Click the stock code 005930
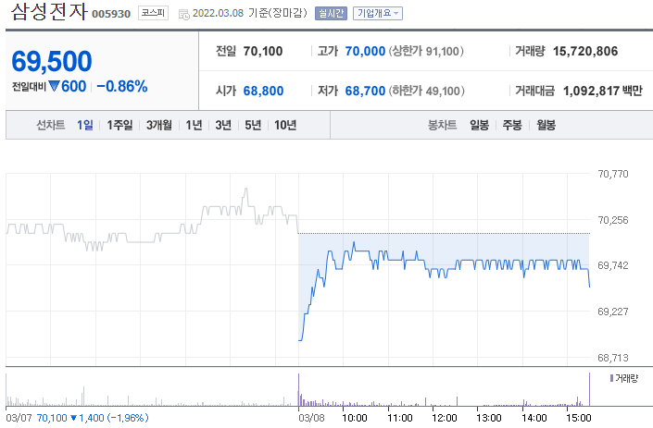The height and width of the screenshot is (428, 653). pos(111,14)
